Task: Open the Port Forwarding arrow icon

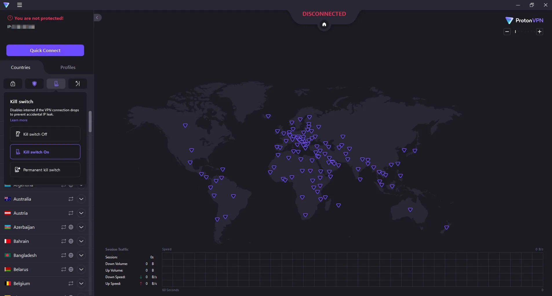Action: tap(77, 84)
